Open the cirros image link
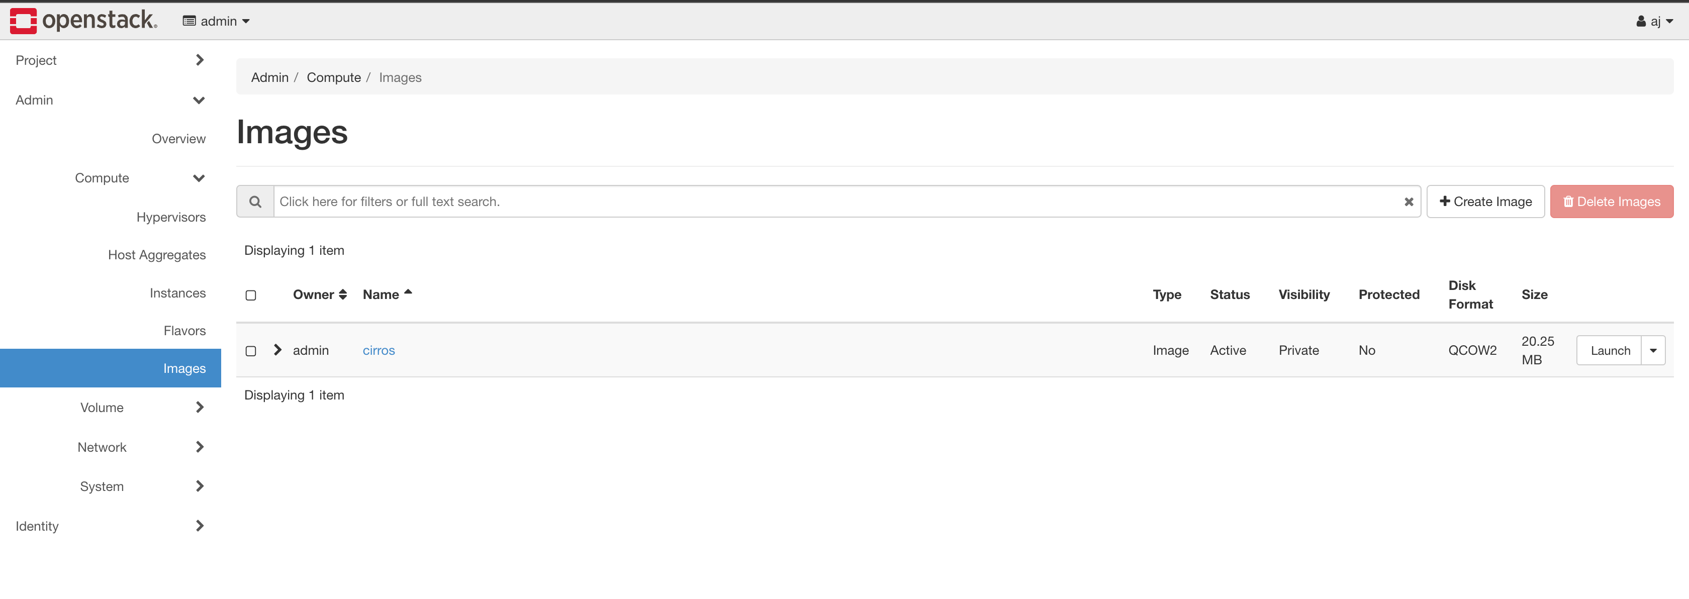Screen dimensions: 1689x599 (x=379, y=351)
